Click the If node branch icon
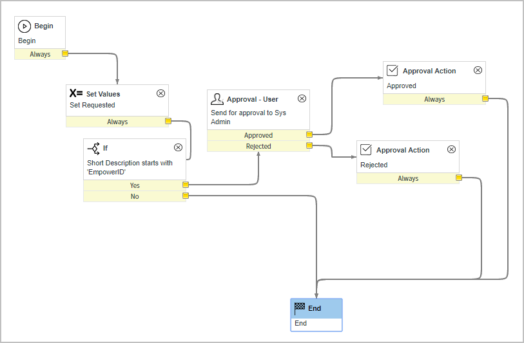 [x=93, y=147]
